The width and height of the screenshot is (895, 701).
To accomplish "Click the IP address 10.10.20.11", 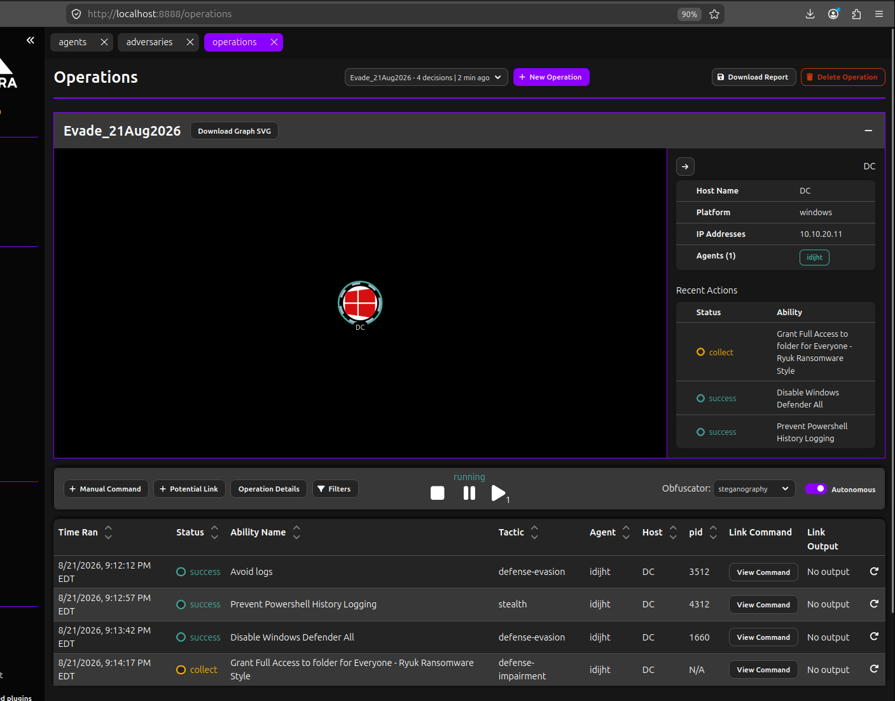I will pyautogui.click(x=821, y=234).
